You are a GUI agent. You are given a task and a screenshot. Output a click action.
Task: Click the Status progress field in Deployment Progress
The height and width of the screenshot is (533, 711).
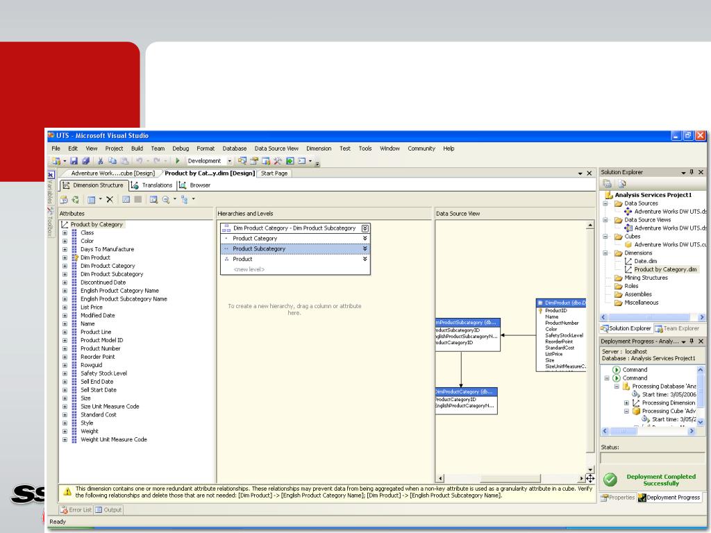click(x=653, y=459)
